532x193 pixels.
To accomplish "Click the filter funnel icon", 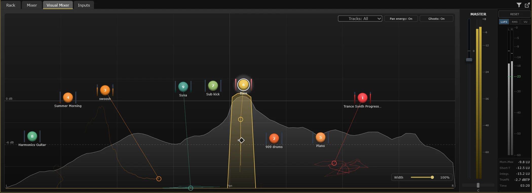I will [x=519, y=5].
